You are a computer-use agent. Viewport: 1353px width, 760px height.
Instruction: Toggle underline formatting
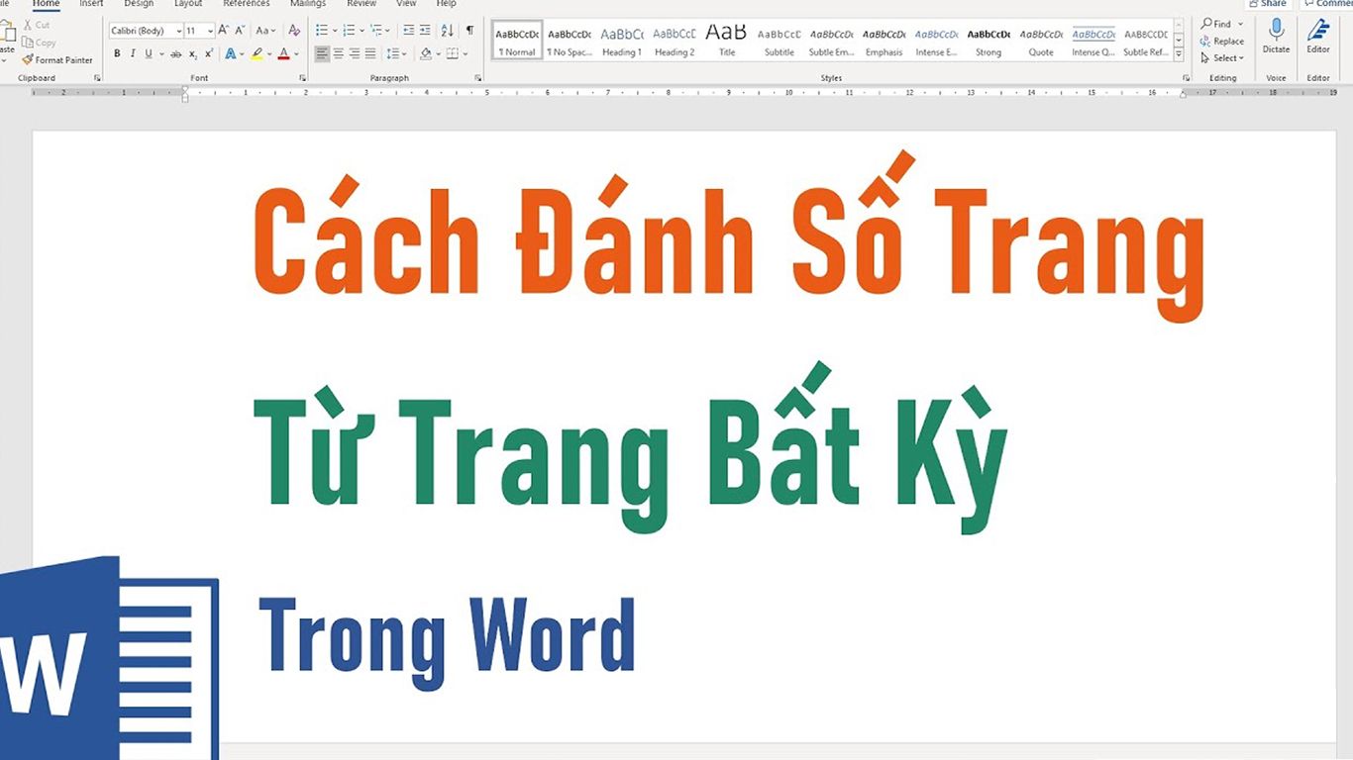148,53
